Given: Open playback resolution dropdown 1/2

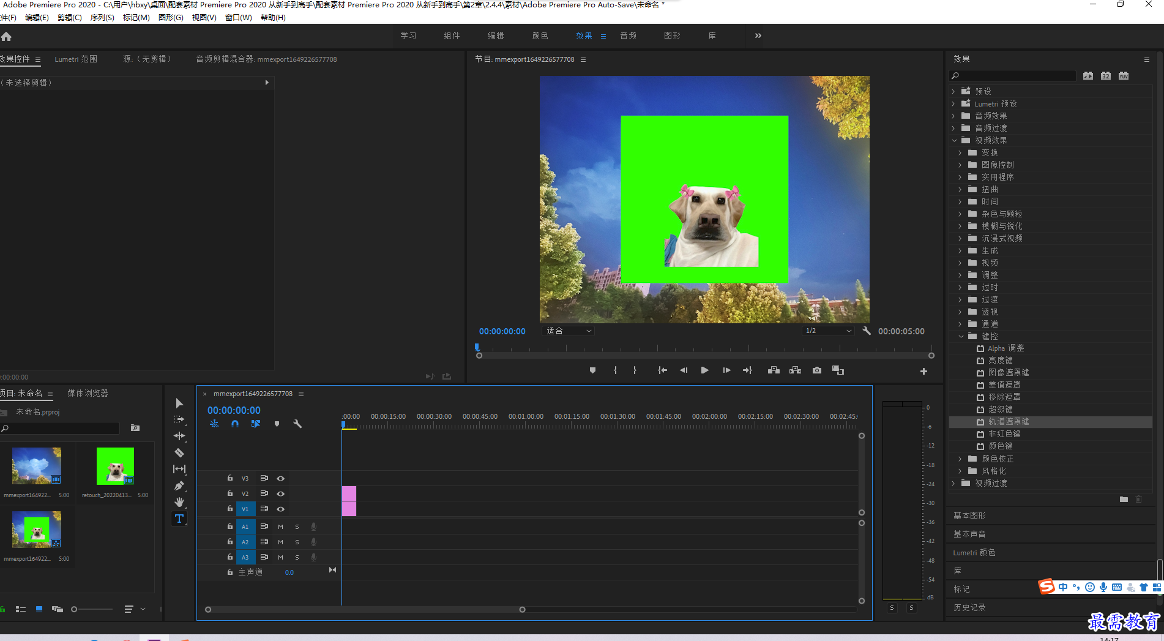Looking at the screenshot, I should [x=828, y=331].
